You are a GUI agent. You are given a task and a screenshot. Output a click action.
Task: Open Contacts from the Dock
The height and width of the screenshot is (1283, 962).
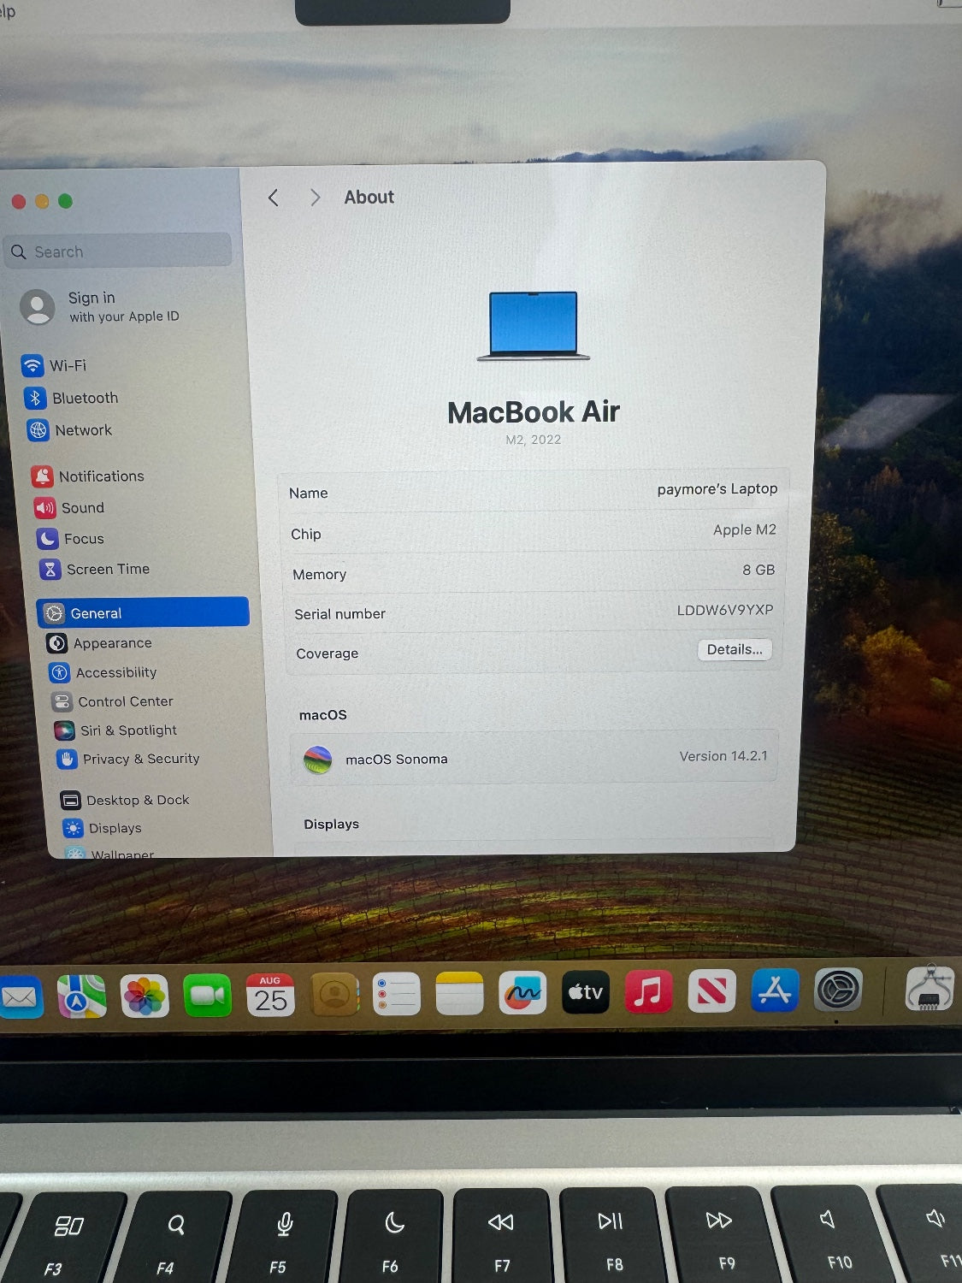(334, 995)
